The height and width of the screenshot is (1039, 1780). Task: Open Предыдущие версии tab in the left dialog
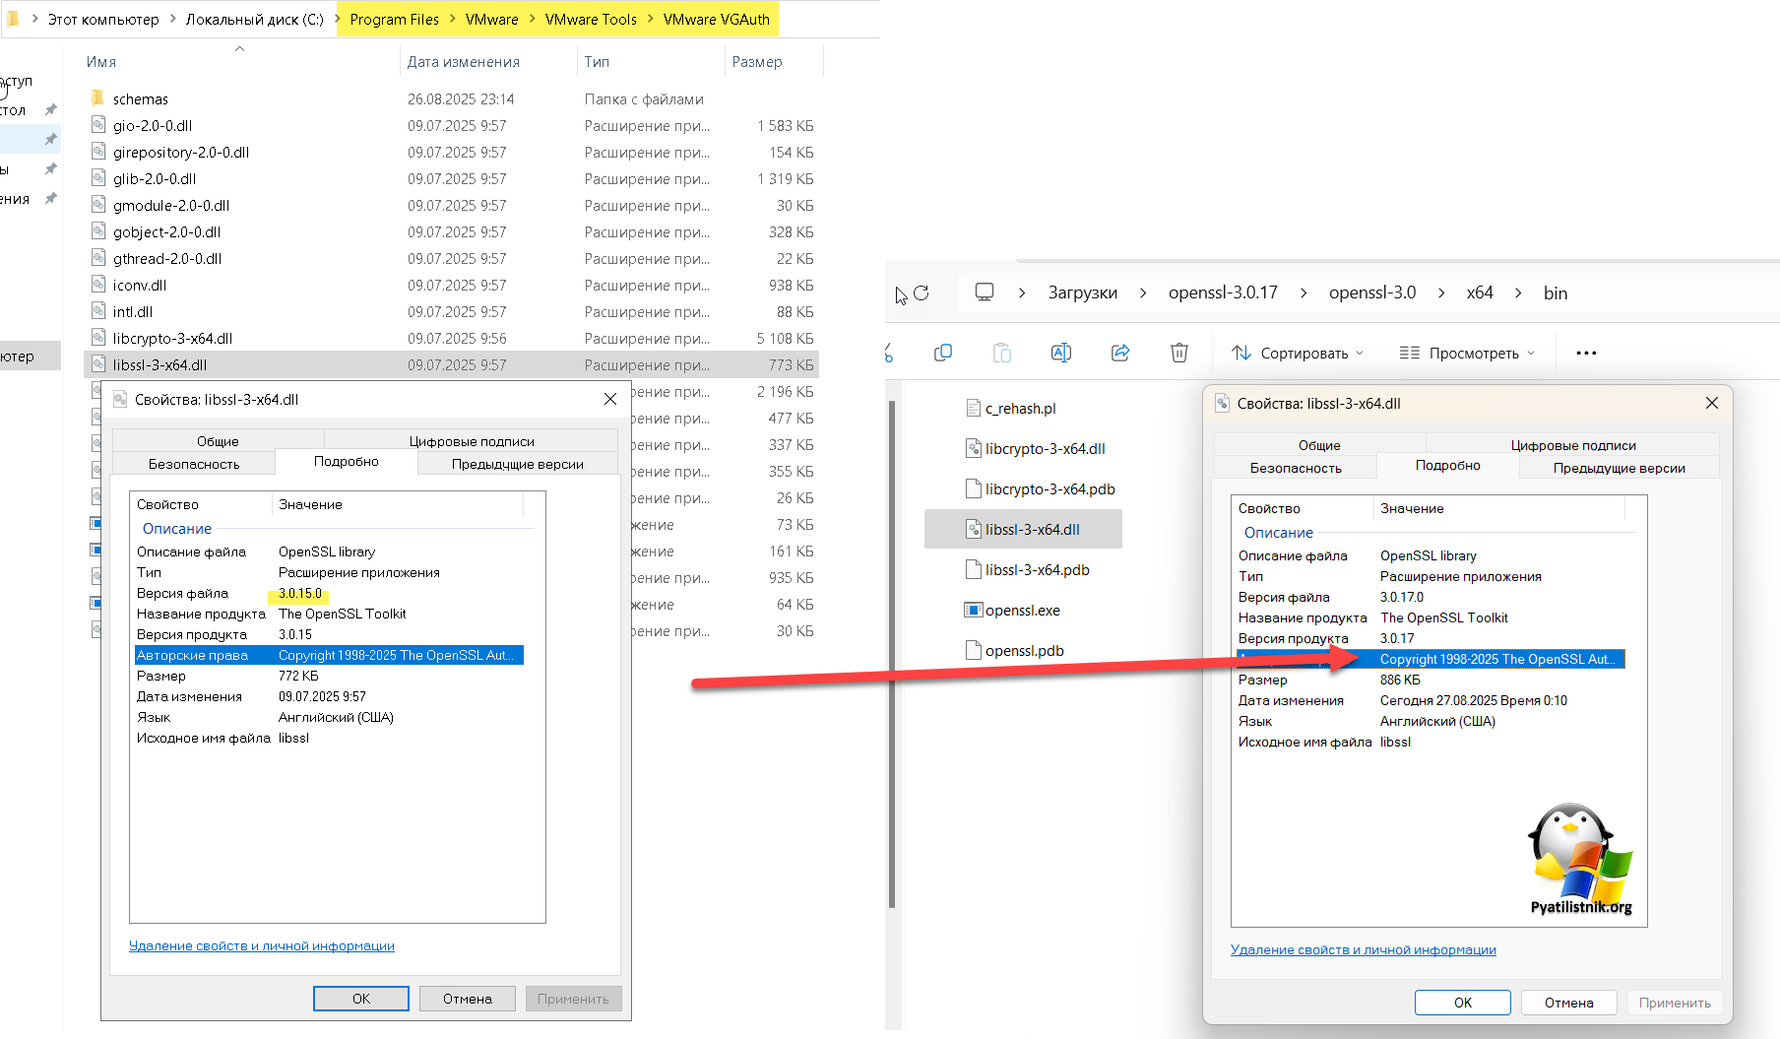tap(518, 464)
